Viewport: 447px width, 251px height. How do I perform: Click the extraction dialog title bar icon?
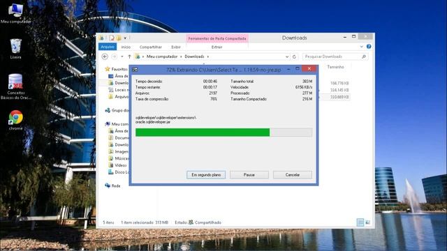click(x=135, y=70)
